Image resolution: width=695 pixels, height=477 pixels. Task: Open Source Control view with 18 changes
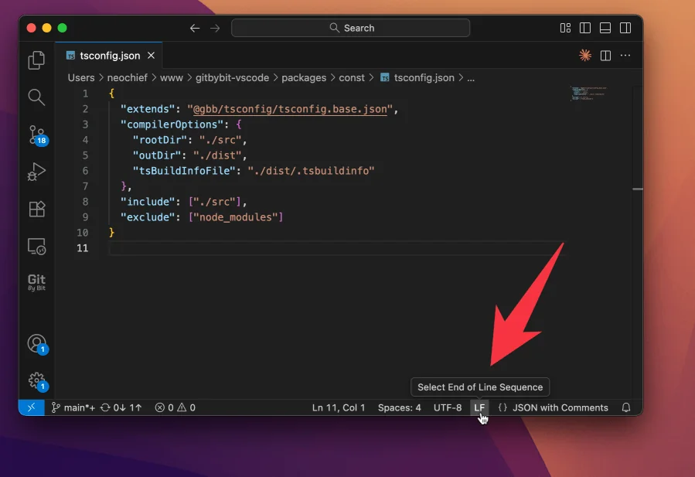(36, 135)
